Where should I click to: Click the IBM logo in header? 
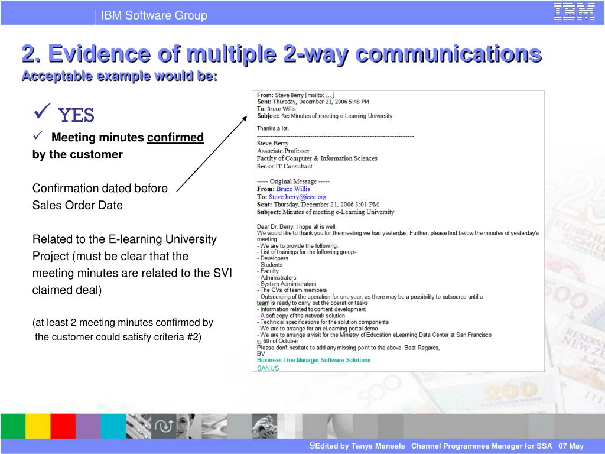(574, 12)
